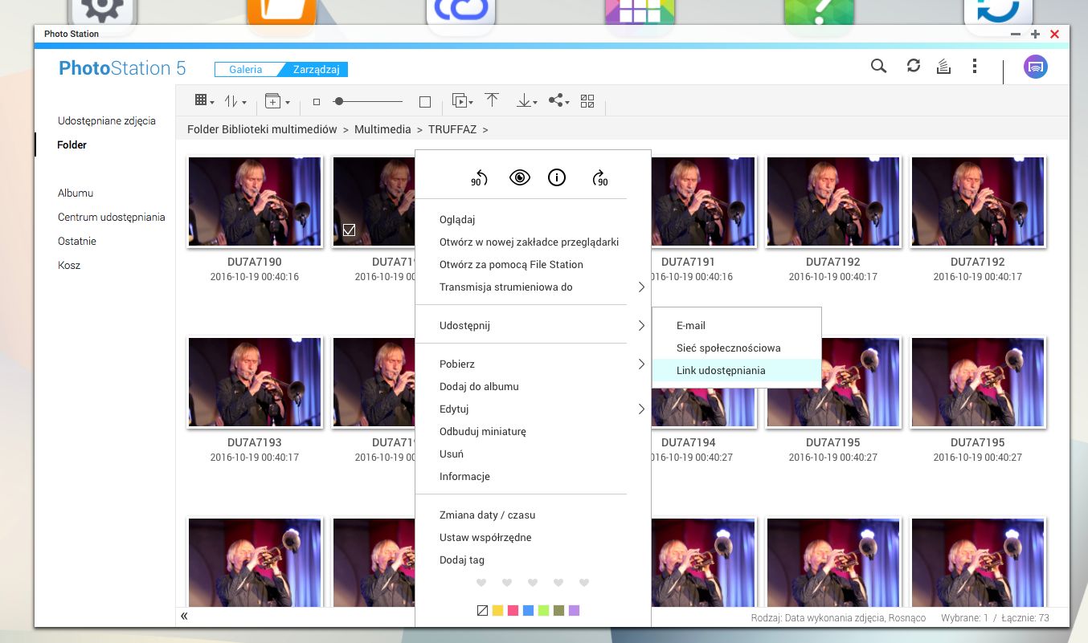Rate photo with the third heart
Image resolution: width=1088 pixels, height=643 pixels.
tap(533, 582)
